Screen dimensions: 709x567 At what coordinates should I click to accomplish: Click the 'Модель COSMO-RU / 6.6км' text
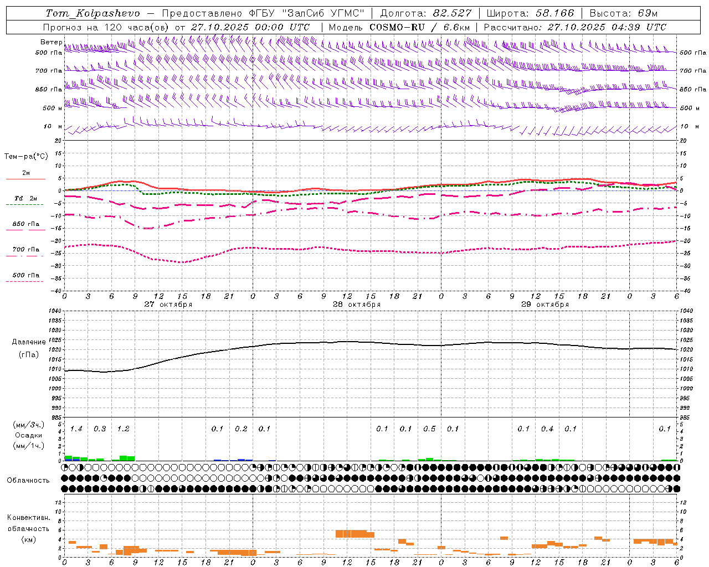coord(399,27)
